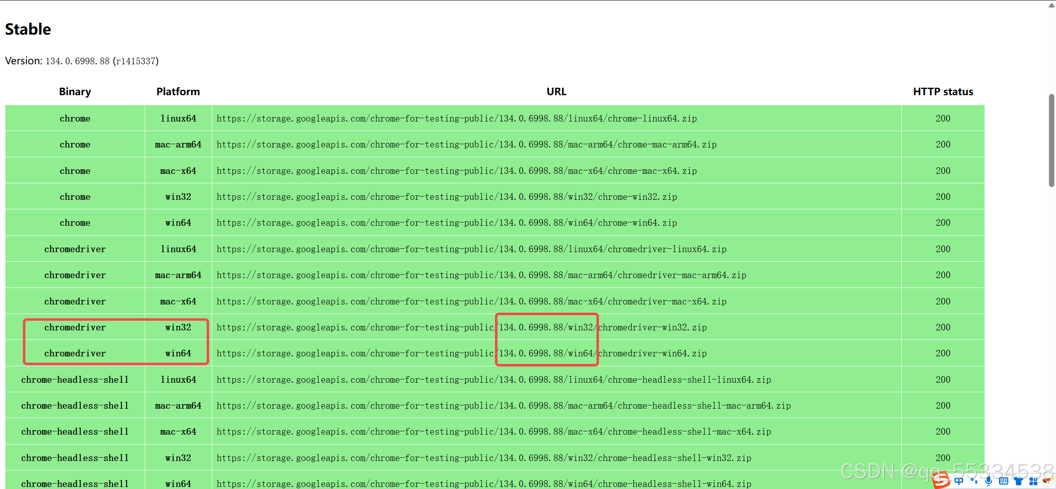This screenshot has width=1056, height=489.
Task: Click the 200 status in the chromedriver win32 row
Action: 943,328
